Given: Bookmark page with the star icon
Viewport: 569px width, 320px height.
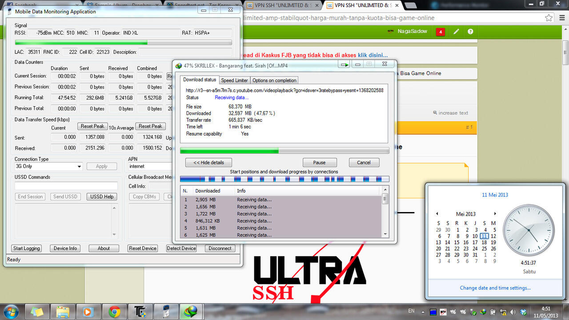Looking at the screenshot, I should click(549, 18).
